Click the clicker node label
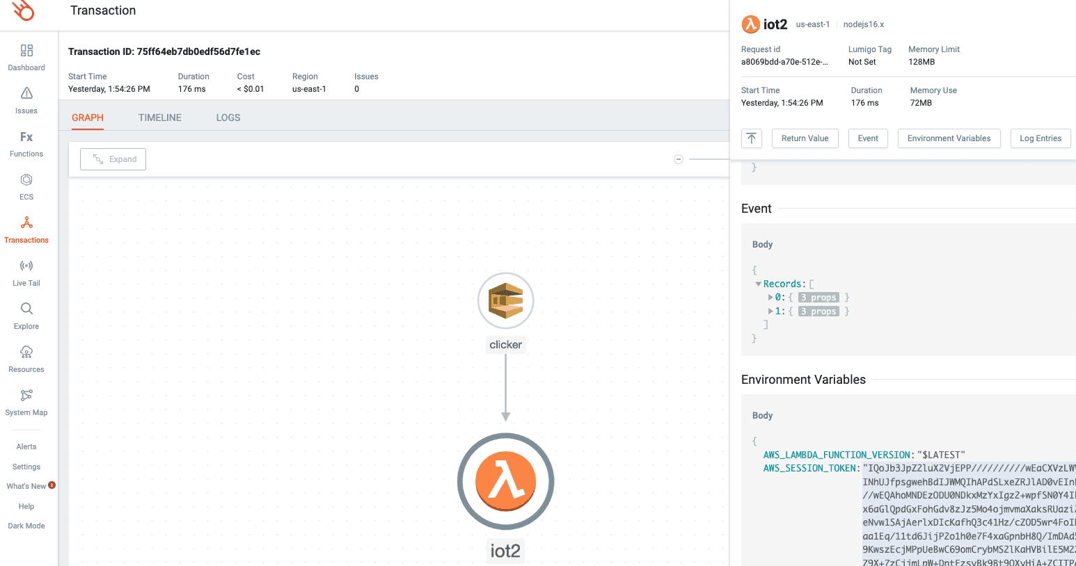Image resolution: width=1076 pixels, height=566 pixels. pyautogui.click(x=506, y=345)
